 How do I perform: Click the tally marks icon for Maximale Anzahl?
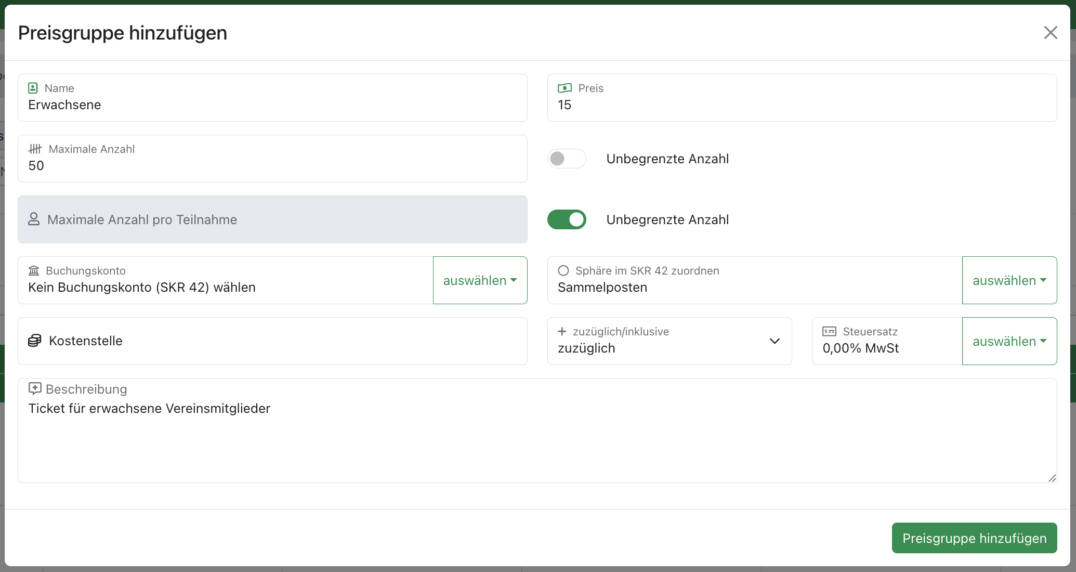[x=35, y=149]
